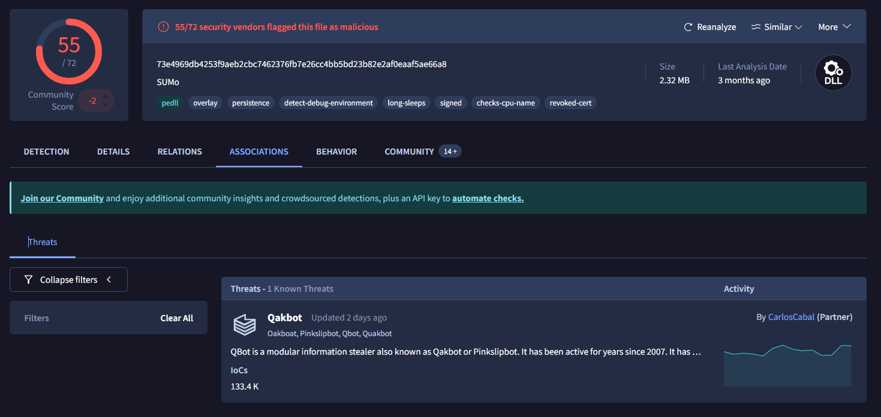Follow the automate checks link
This screenshot has width=881, height=417.
pyautogui.click(x=488, y=198)
